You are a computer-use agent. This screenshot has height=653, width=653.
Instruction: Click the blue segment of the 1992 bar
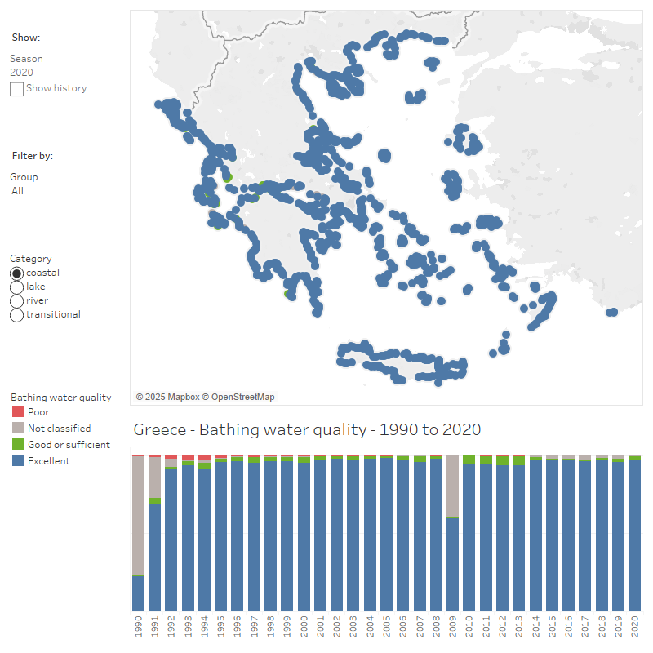tap(171, 540)
